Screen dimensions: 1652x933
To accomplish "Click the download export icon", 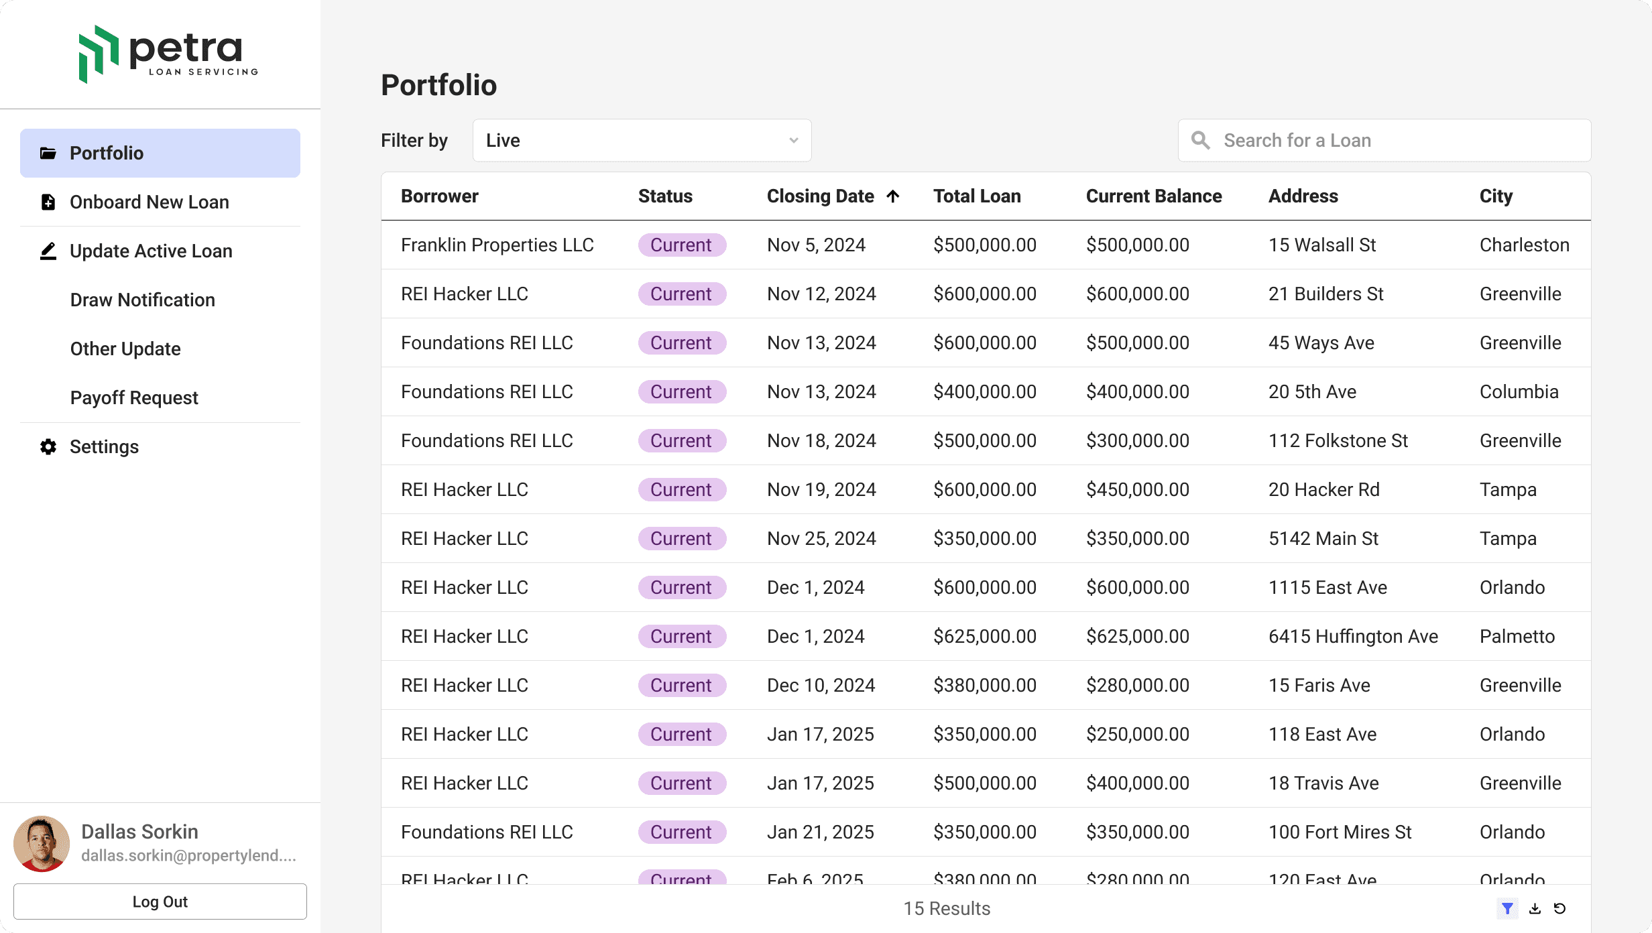I will [x=1535, y=908].
